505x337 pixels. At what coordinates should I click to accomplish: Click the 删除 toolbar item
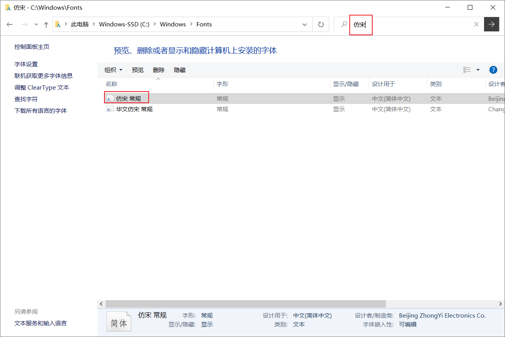click(x=159, y=70)
